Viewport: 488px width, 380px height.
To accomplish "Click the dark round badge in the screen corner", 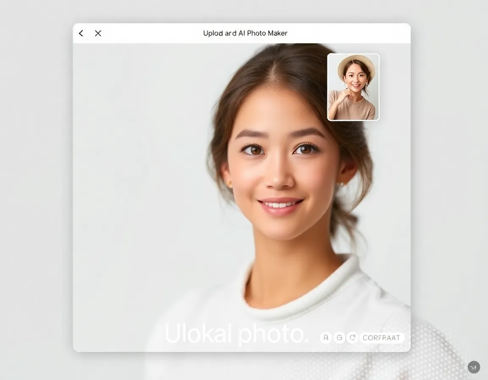I will click(473, 366).
